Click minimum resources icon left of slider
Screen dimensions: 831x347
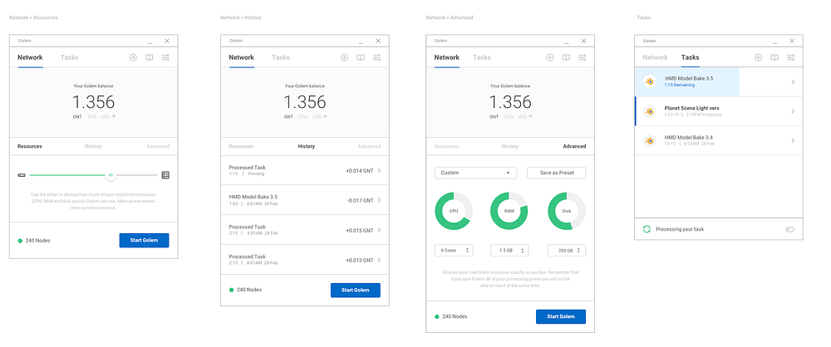[22, 175]
